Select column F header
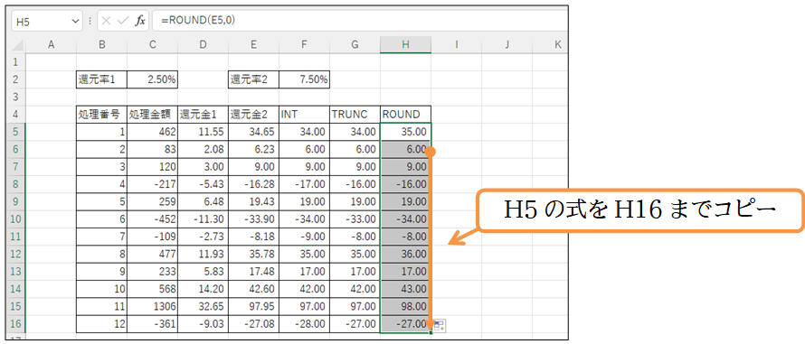 pyautogui.click(x=305, y=45)
